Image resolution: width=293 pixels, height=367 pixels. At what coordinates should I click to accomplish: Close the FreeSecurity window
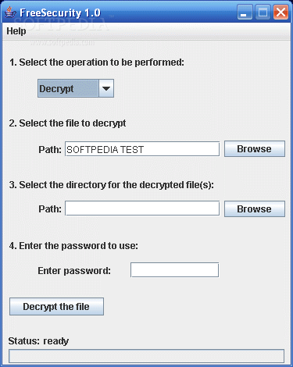pyautogui.click(x=280, y=12)
